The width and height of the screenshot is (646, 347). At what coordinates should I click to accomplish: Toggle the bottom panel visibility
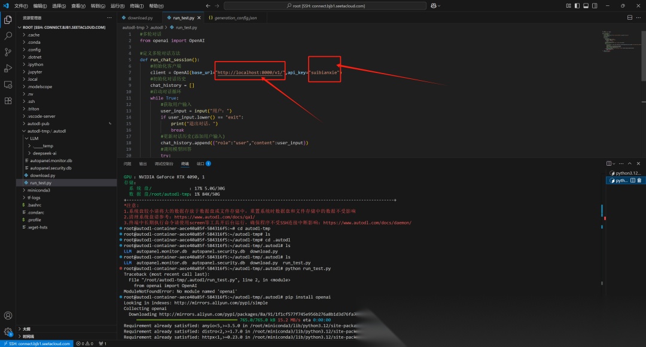point(586,6)
